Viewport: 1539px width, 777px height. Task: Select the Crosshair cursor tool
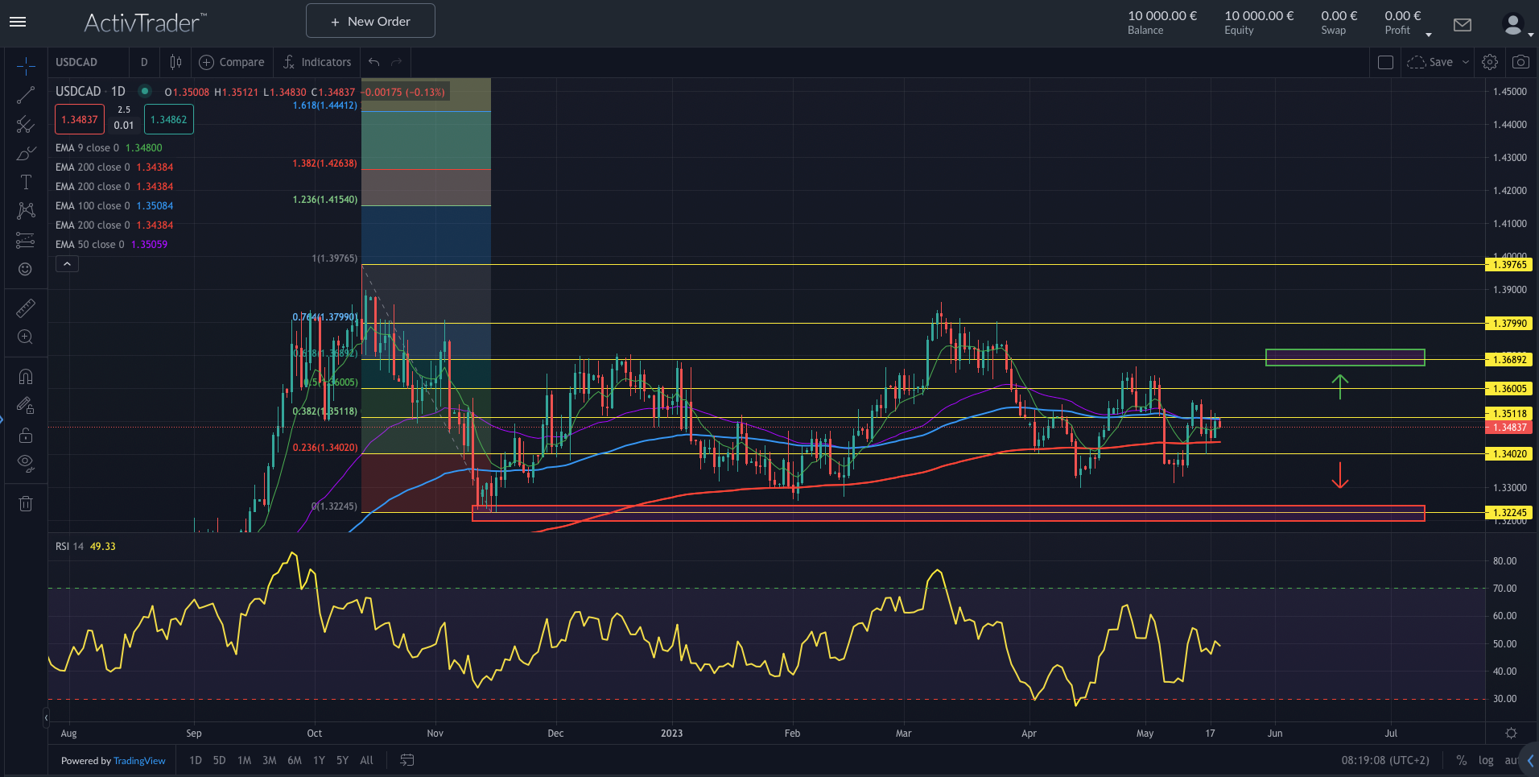[x=26, y=66]
